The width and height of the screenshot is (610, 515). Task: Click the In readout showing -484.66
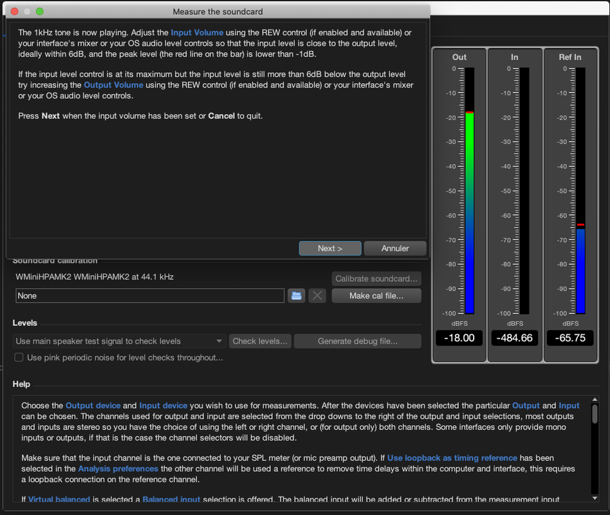click(515, 338)
